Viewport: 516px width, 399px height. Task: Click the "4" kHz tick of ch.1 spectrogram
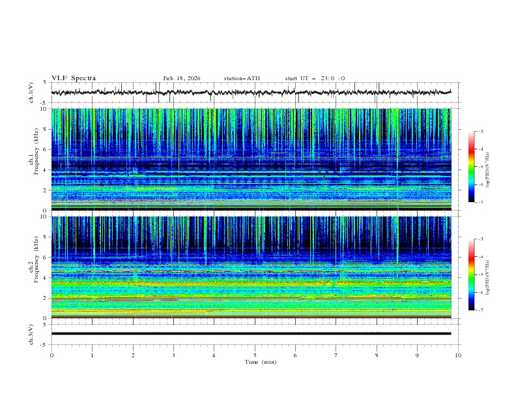tap(46, 170)
